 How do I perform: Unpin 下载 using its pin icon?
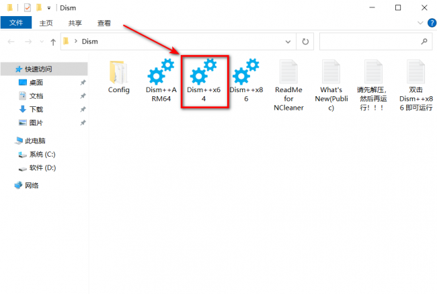(83, 110)
